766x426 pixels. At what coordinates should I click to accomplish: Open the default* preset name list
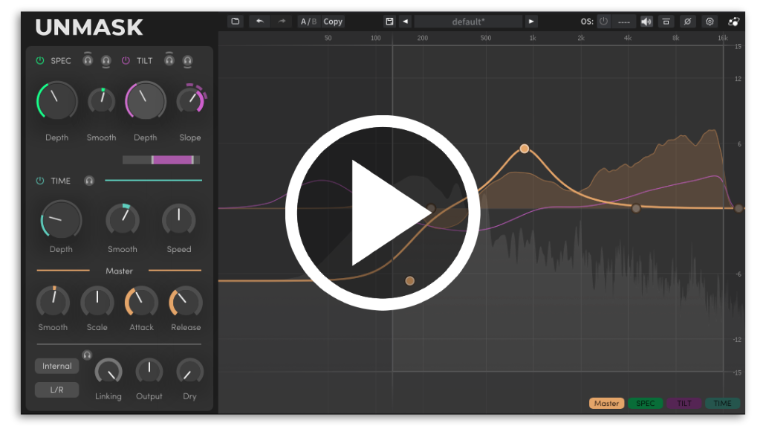[x=468, y=22]
